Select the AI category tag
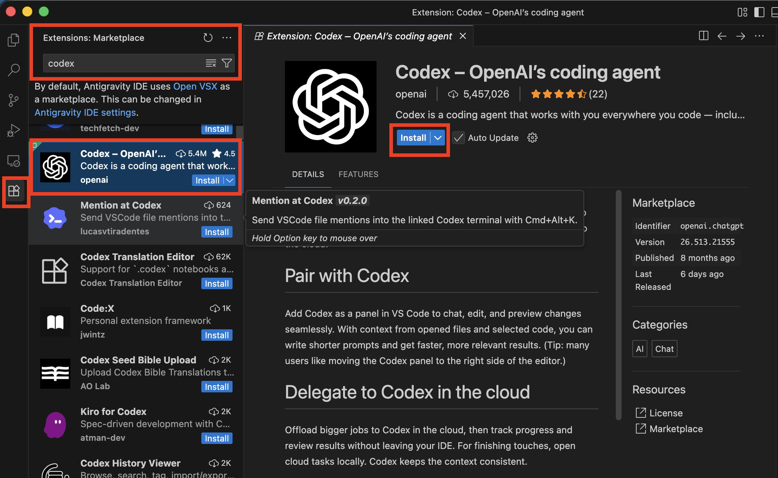The image size is (778, 478). pyautogui.click(x=640, y=349)
